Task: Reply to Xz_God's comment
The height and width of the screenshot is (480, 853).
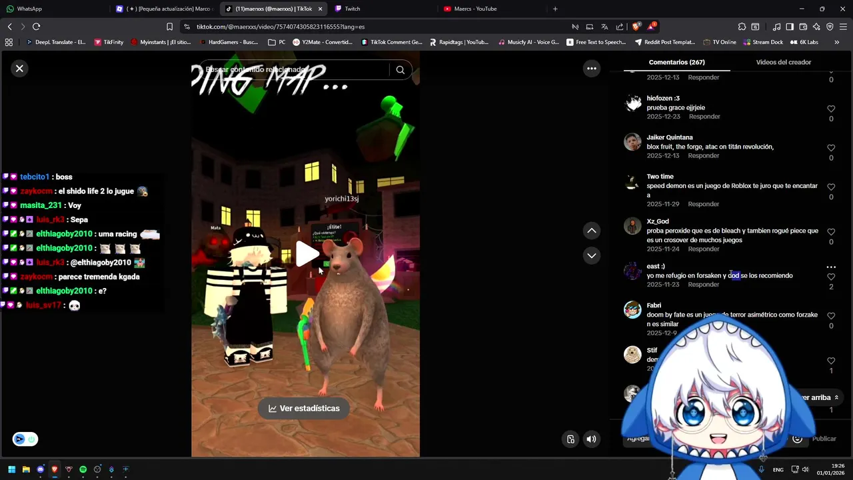Action: (x=704, y=249)
